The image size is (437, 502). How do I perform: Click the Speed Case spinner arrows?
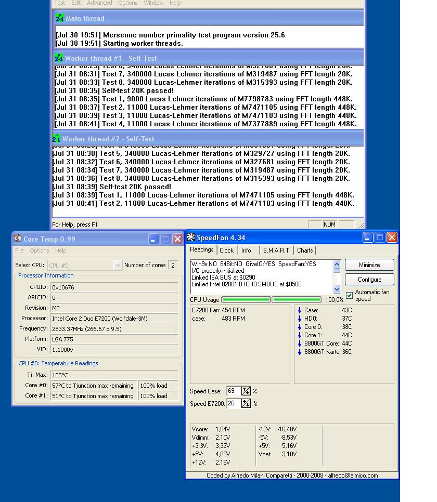tap(246, 391)
